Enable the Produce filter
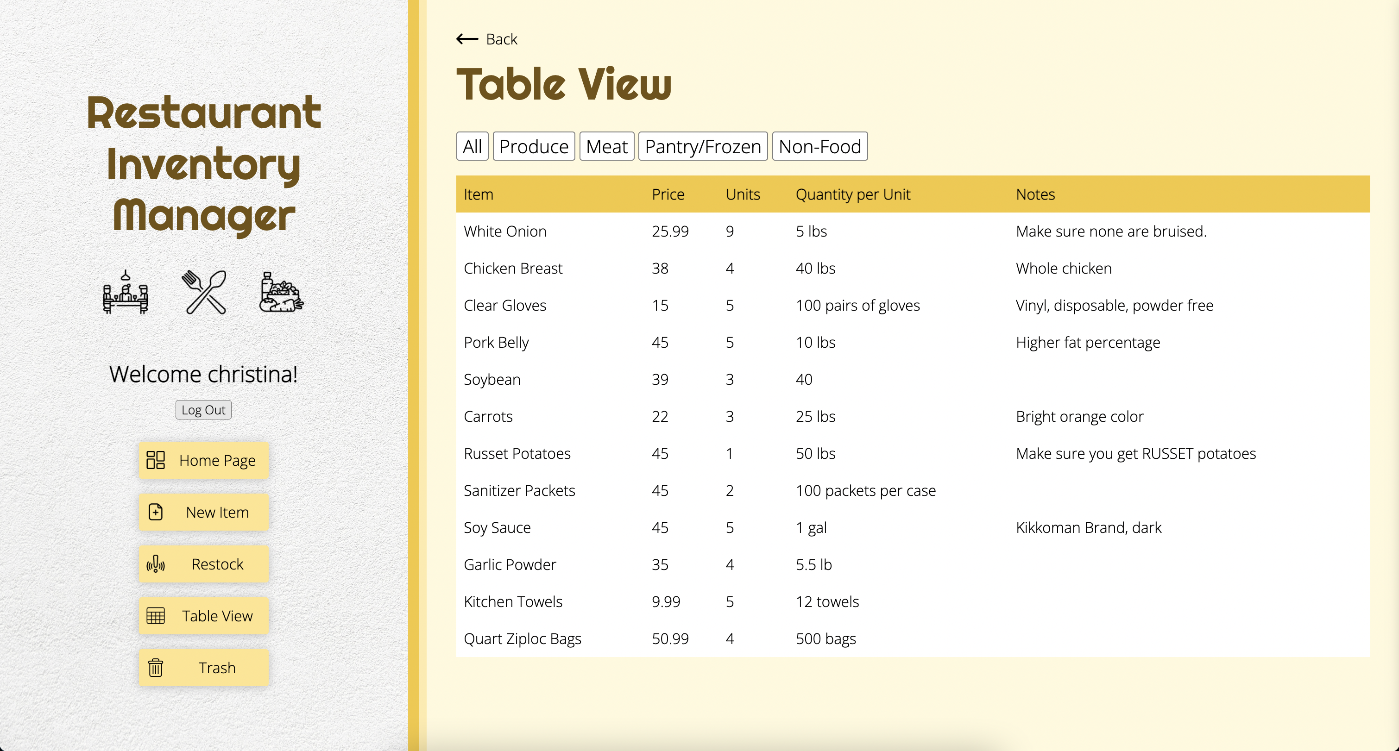Viewport: 1399px width, 751px height. (534, 146)
